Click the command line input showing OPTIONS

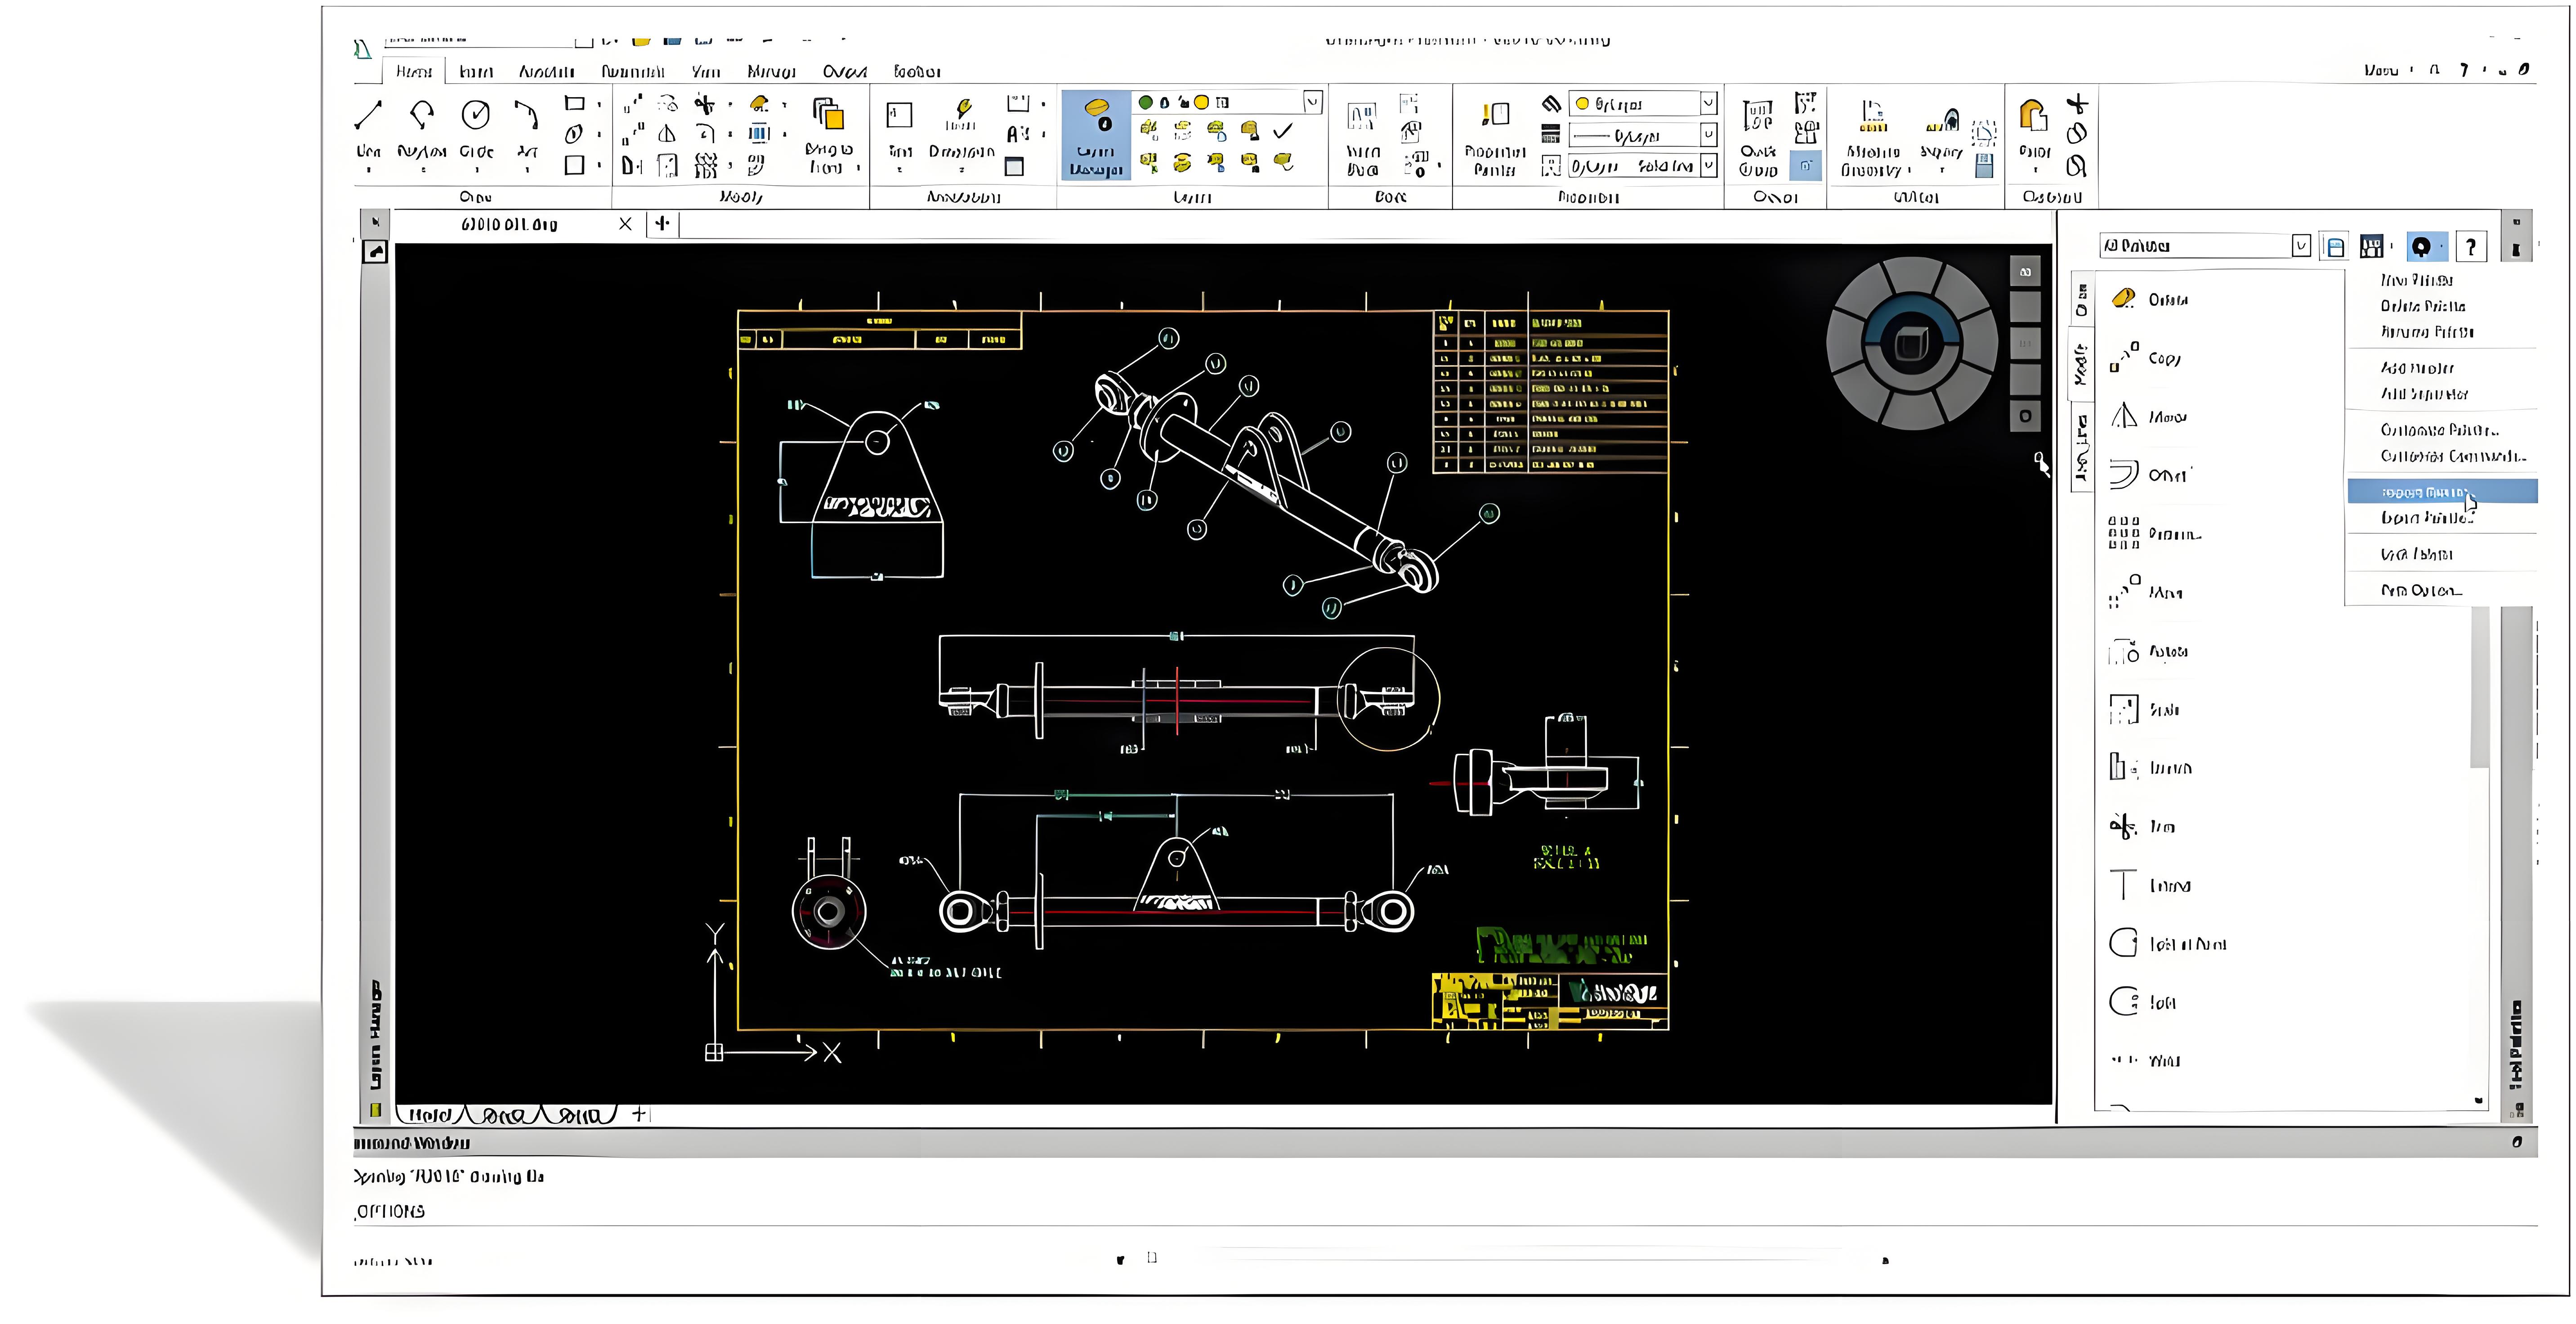(x=1444, y=1211)
